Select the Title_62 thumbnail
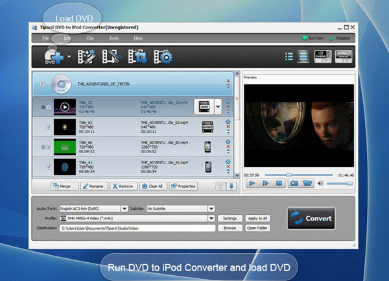 point(65,127)
